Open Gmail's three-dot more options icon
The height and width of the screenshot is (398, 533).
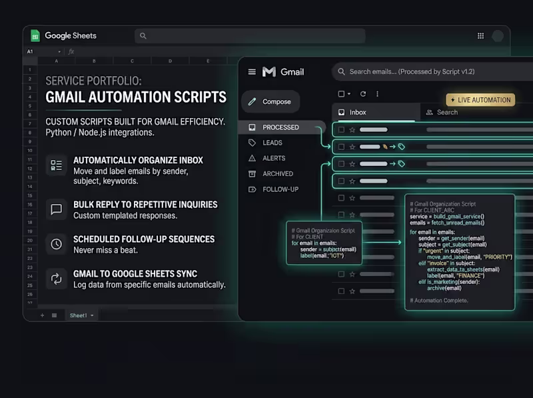[378, 93]
